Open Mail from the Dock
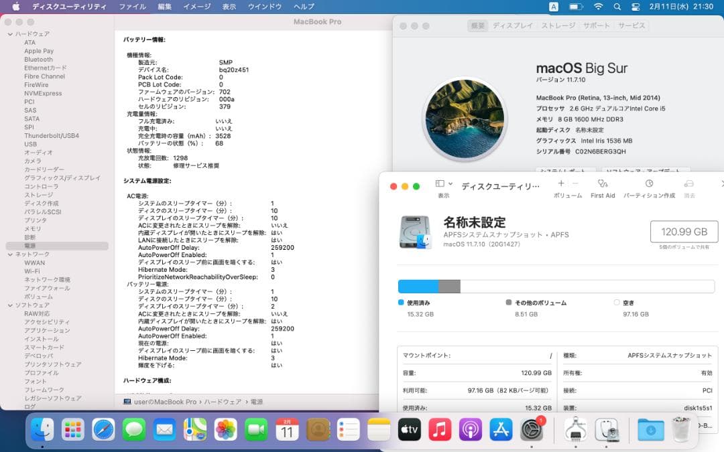This screenshot has width=724, height=452. coord(164,429)
